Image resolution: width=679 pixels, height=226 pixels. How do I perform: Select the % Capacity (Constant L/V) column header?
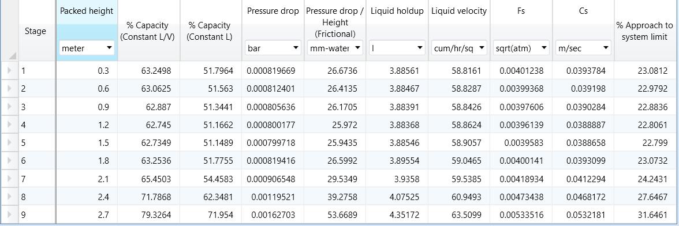tap(148, 31)
